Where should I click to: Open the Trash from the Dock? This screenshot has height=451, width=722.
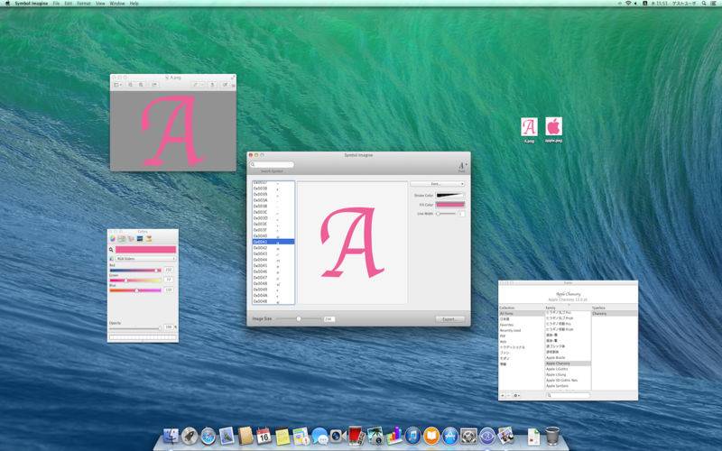coord(552,436)
